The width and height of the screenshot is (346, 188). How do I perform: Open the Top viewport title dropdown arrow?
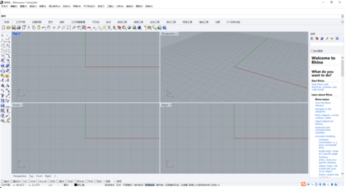[19, 34]
